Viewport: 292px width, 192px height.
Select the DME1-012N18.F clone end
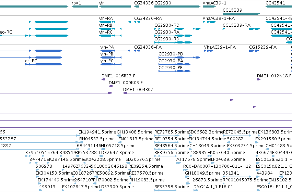pyautogui.click(x=259, y=79)
